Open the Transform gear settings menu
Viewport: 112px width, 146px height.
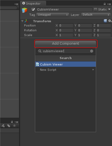[110, 21]
